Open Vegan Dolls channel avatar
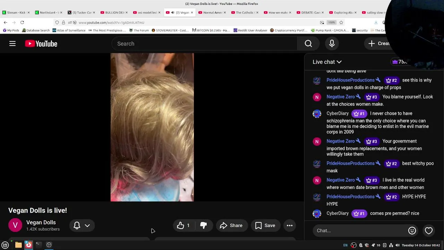 point(15,225)
